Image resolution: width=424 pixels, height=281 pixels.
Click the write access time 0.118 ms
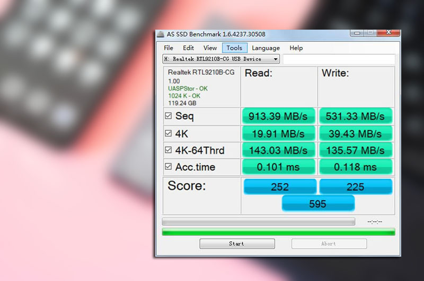pos(356,167)
